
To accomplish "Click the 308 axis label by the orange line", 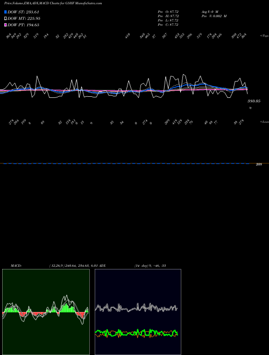I will coord(259,165).
